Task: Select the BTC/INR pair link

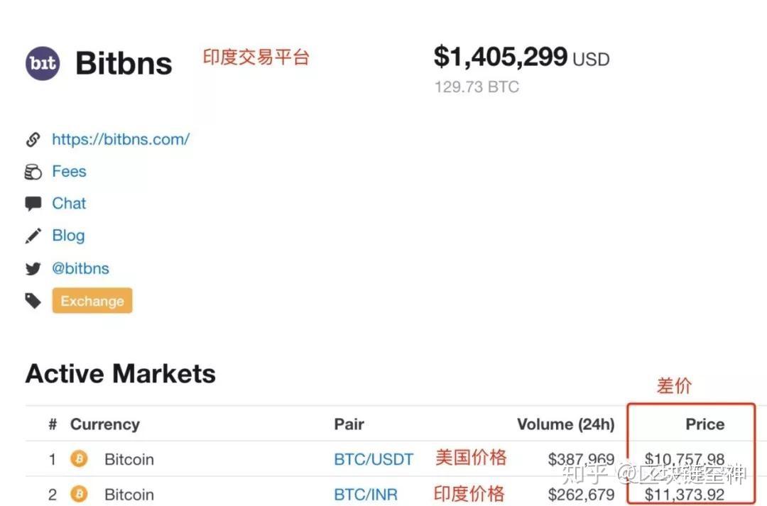Action: (x=366, y=495)
